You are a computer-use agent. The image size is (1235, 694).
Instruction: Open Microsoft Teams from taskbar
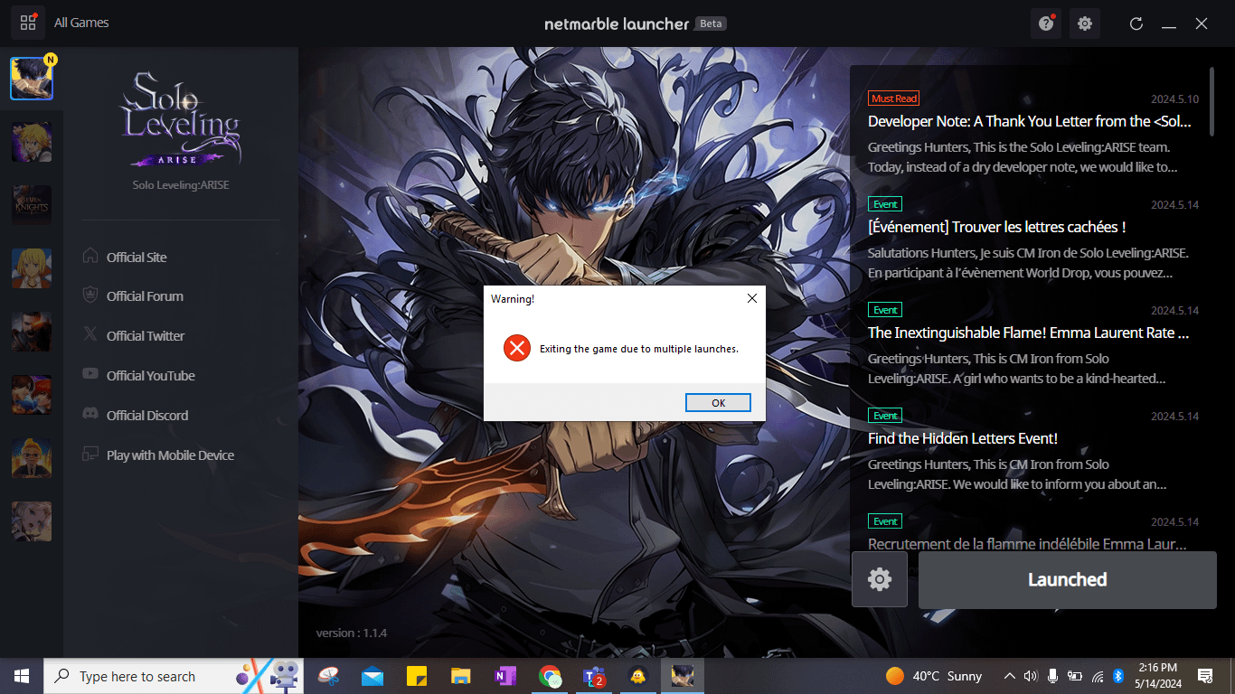pos(594,676)
